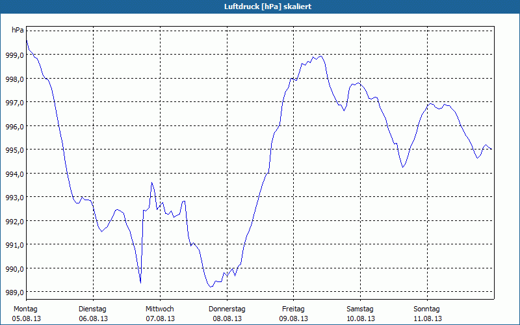Click the Donnerstag day label

click(x=227, y=309)
